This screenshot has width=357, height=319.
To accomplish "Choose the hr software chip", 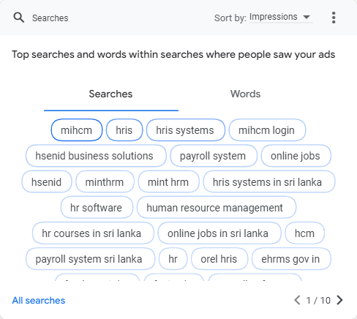I will point(97,207).
